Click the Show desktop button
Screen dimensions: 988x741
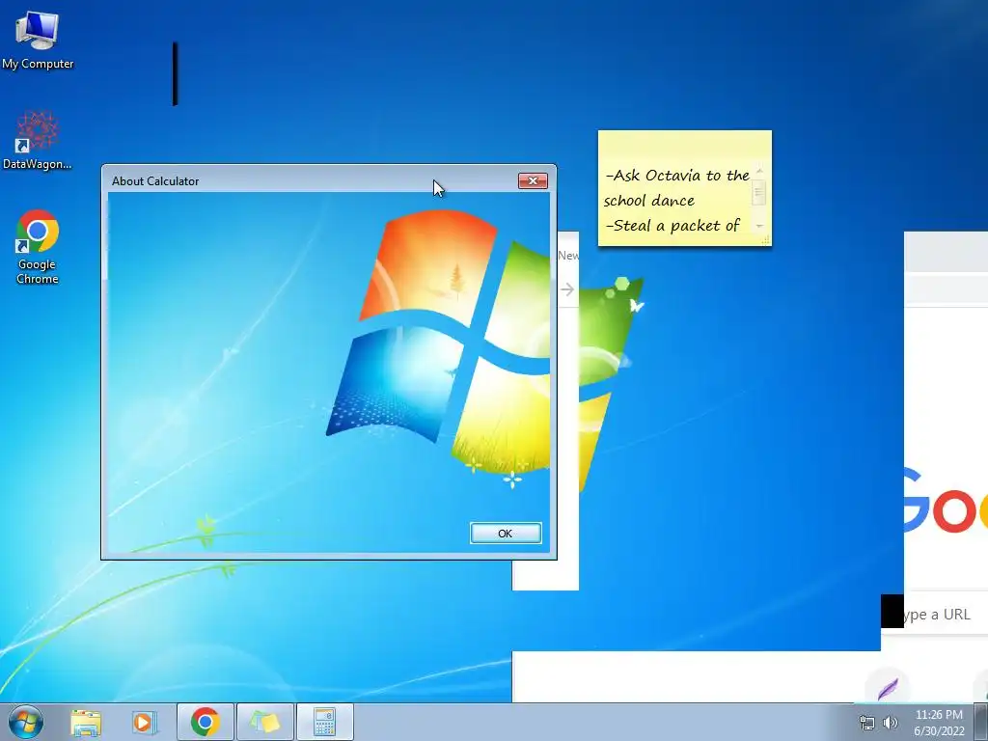(981, 722)
